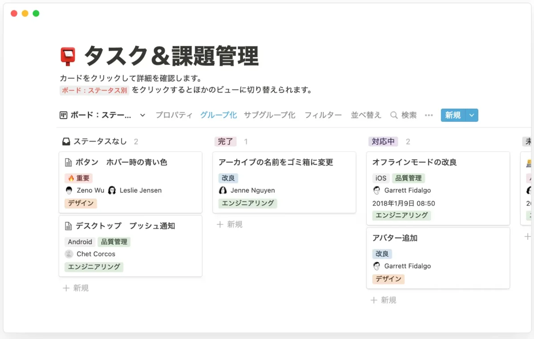Click Garrett Fidalgo's avatar on オフラインモードの改良

[376, 190]
